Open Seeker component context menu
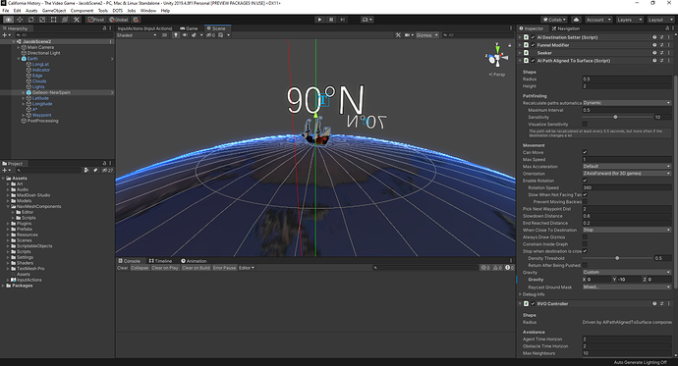 point(668,53)
